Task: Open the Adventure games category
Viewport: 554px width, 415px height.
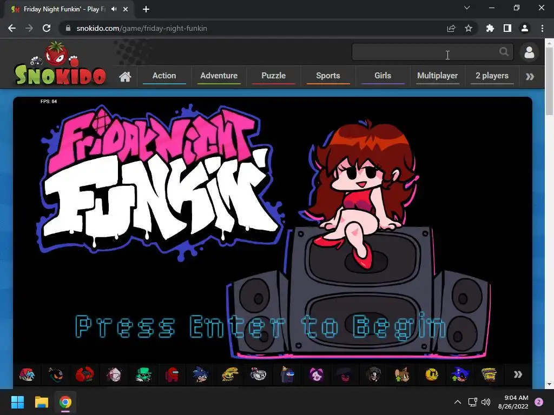Action: [219, 76]
